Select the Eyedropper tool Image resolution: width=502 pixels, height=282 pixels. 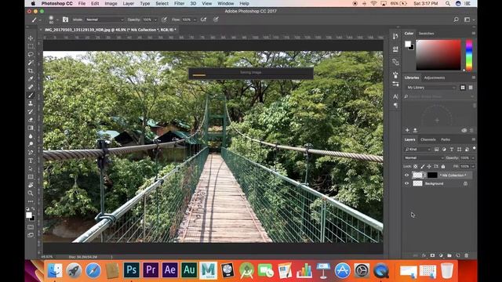[31, 79]
